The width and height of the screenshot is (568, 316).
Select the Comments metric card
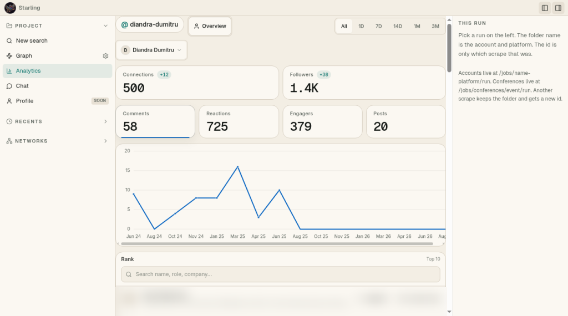pos(155,121)
